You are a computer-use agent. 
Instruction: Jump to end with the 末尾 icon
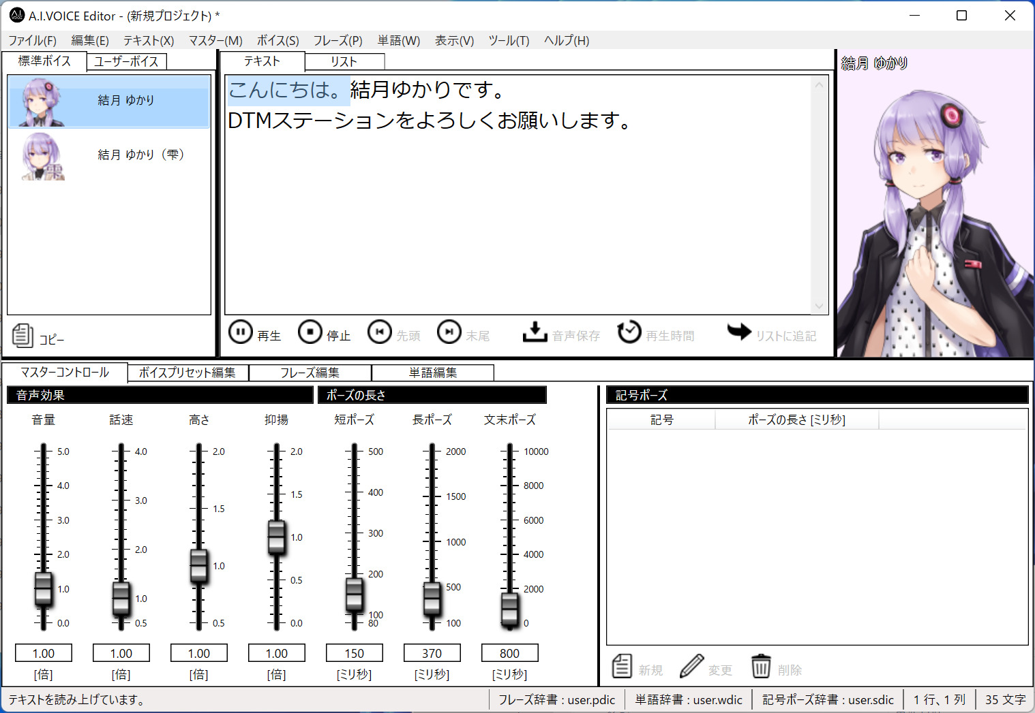tap(449, 332)
